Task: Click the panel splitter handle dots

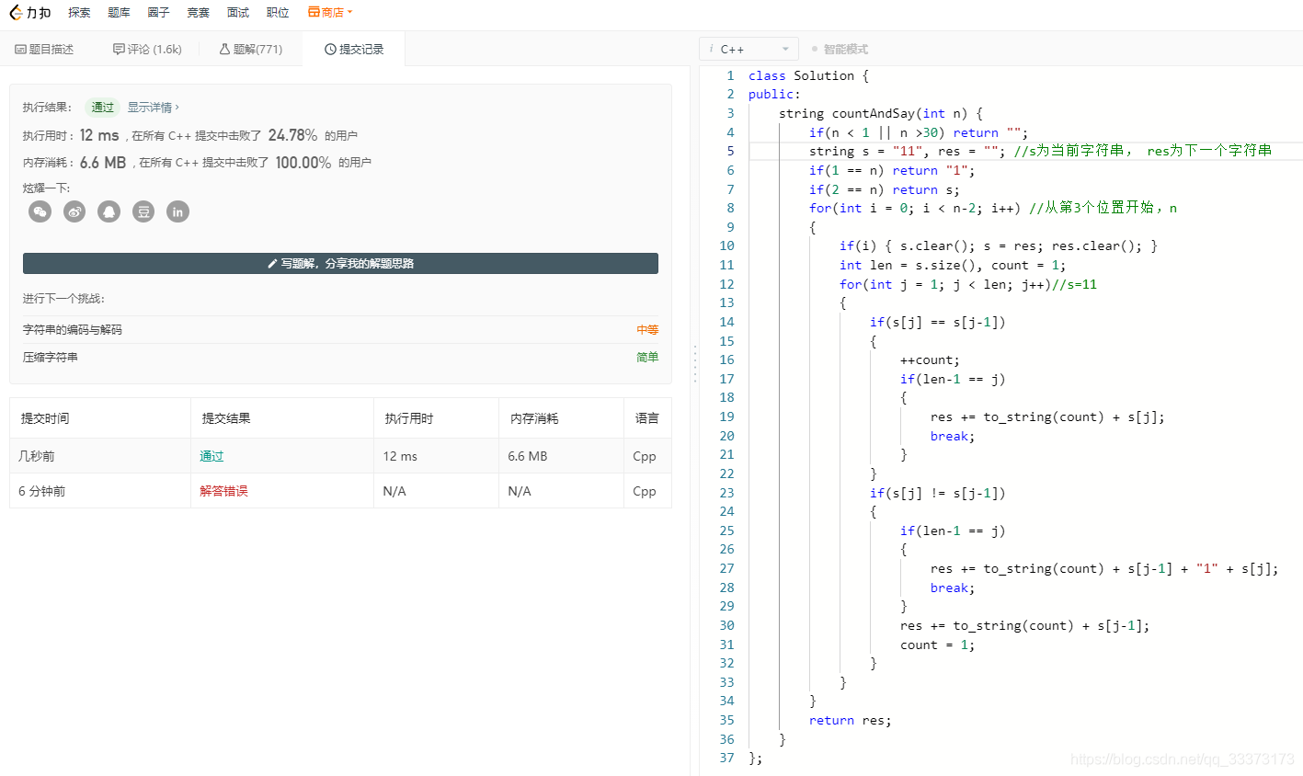Action: (694, 363)
